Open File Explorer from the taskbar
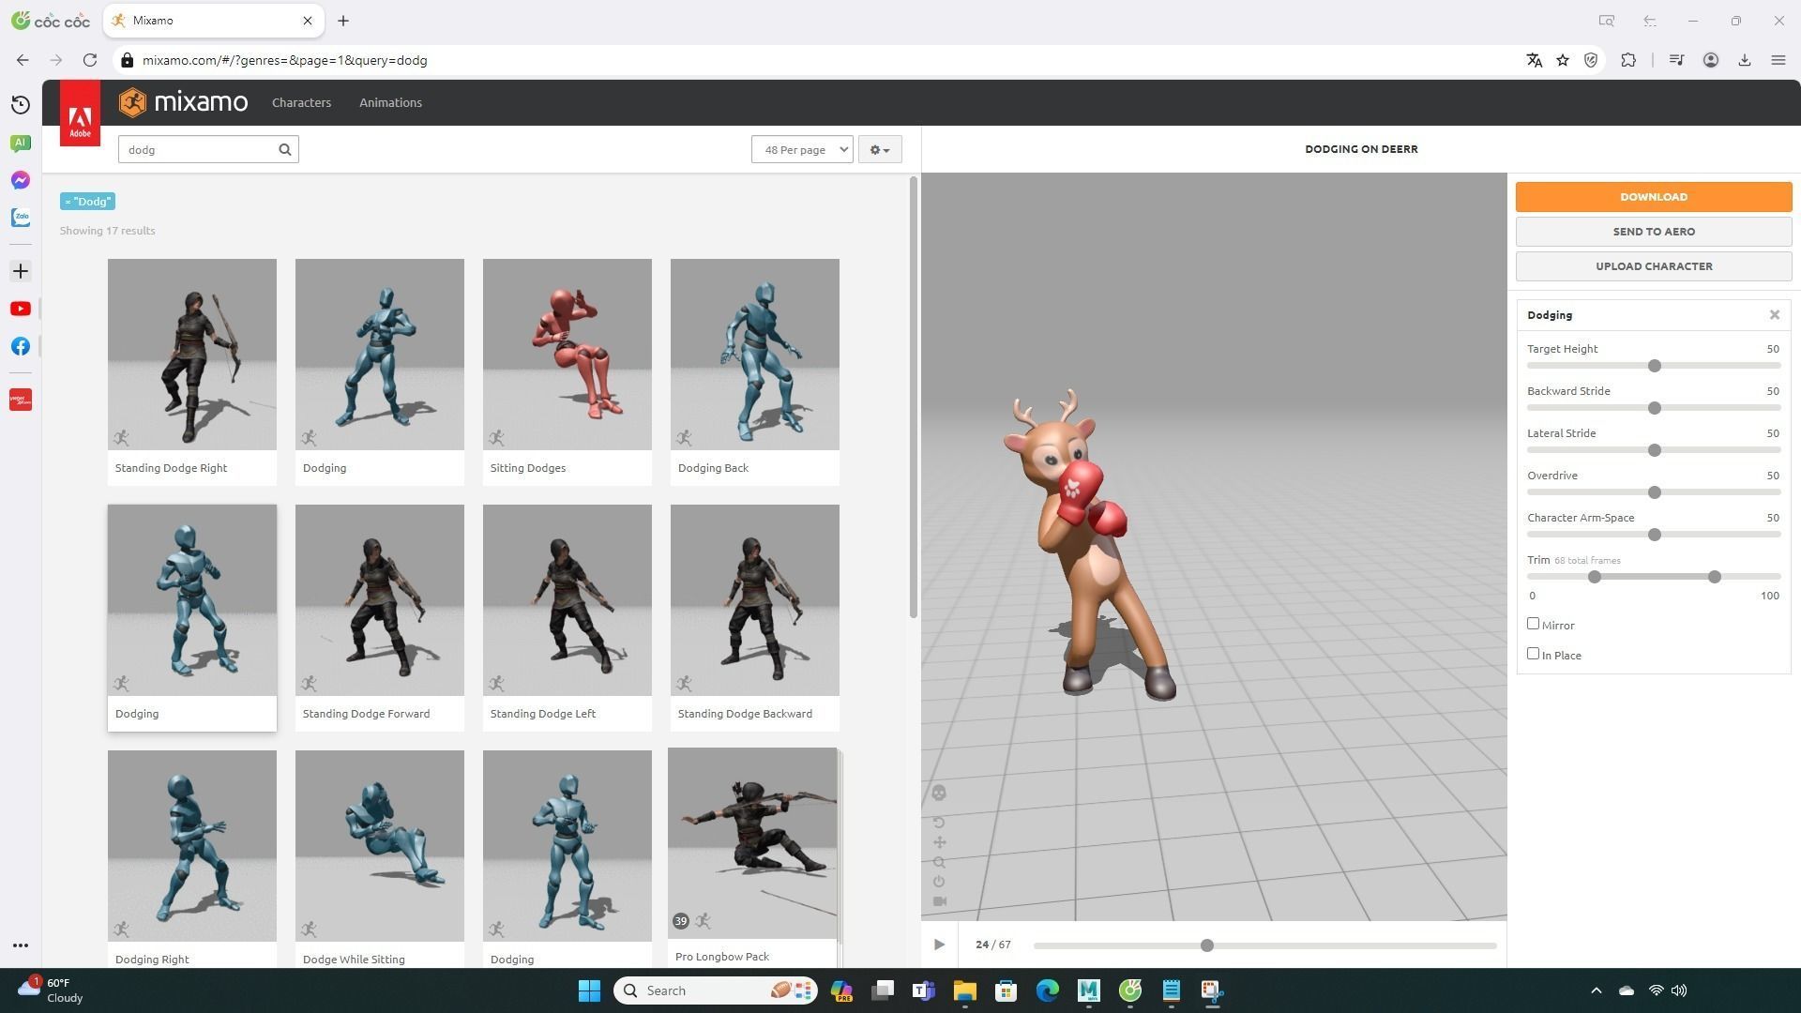 pos(964,990)
